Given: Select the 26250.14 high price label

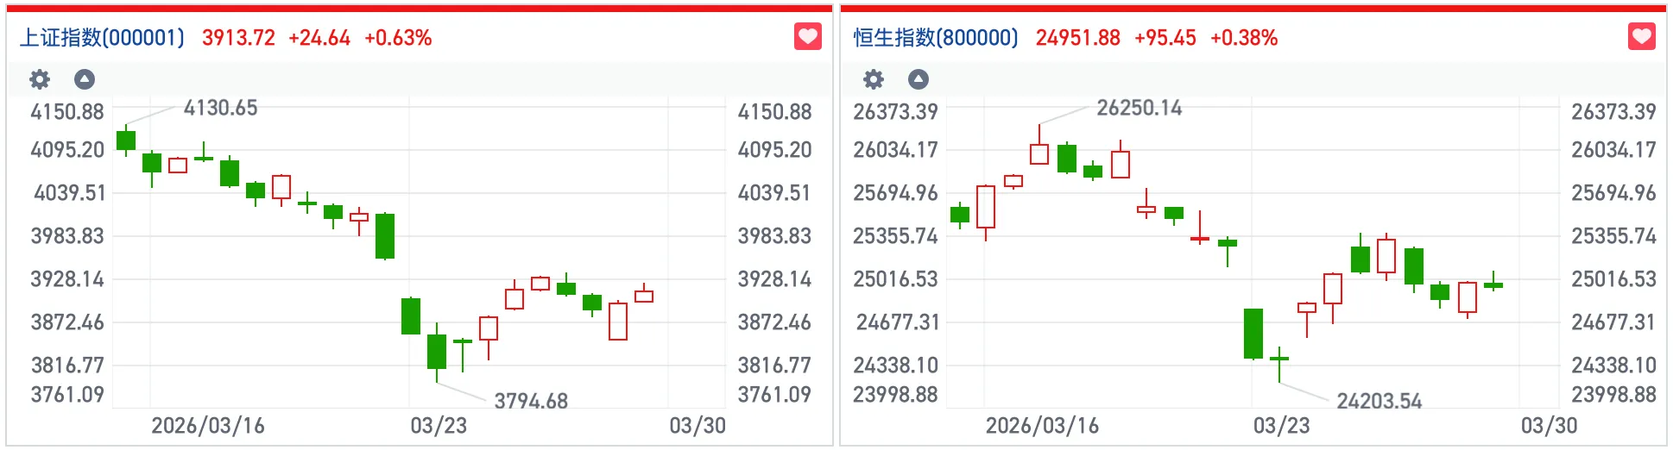Looking at the screenshot, I should 1139,108.
